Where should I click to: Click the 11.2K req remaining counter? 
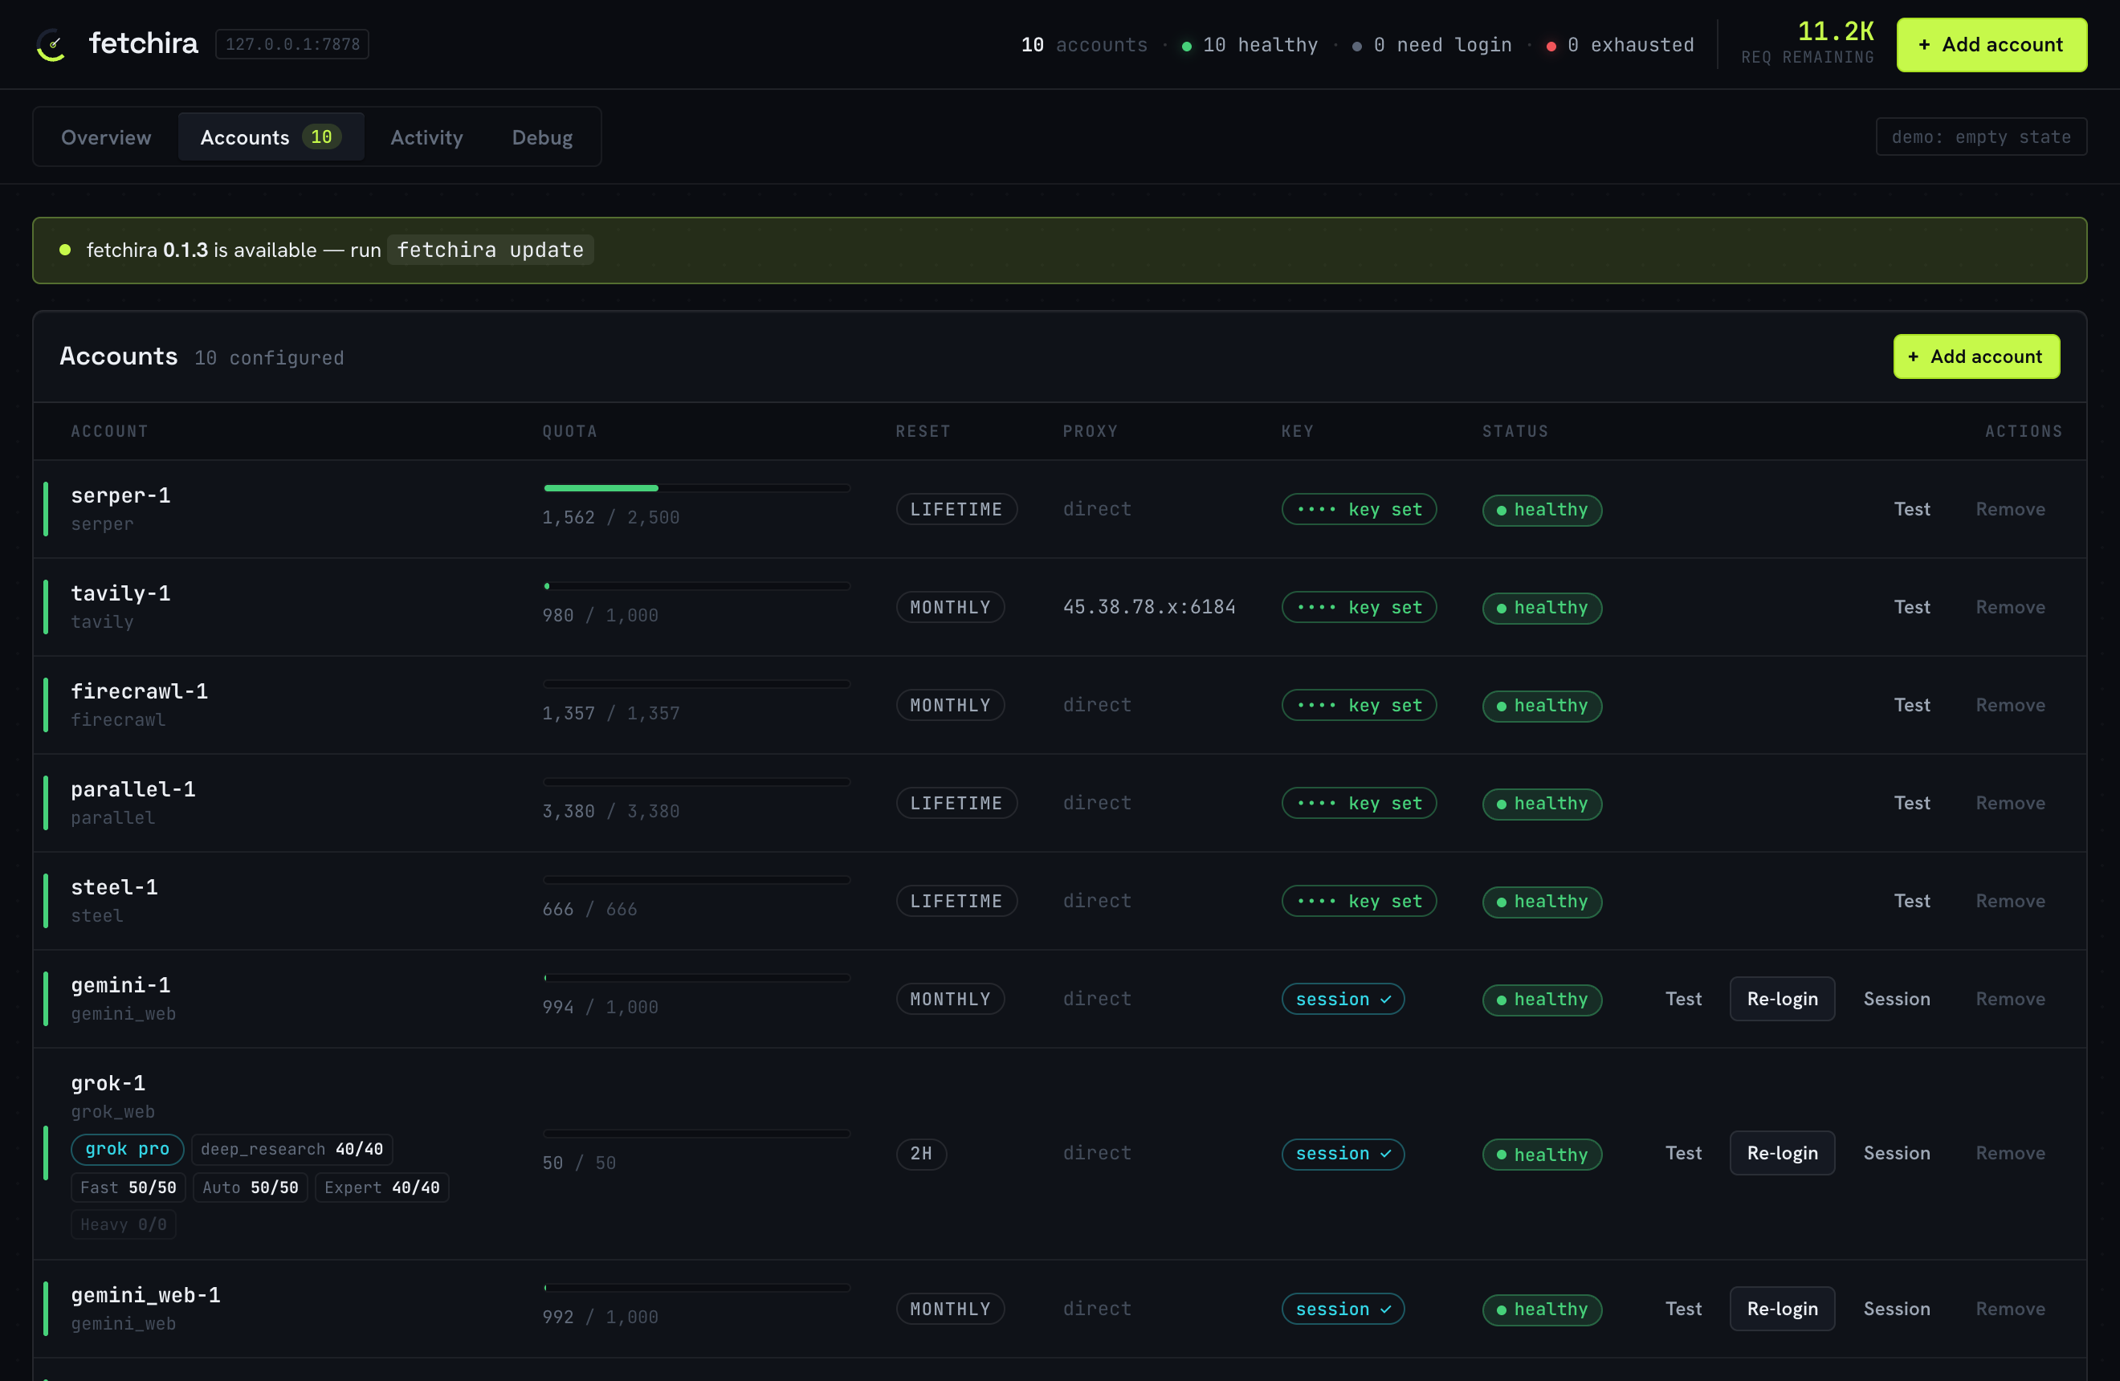tap(1808, 43)
